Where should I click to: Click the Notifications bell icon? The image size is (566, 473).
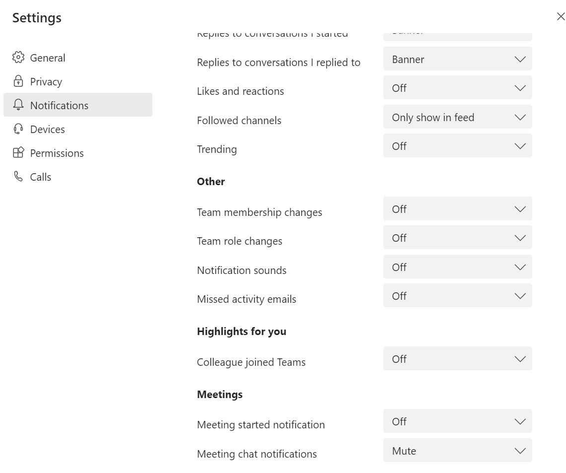click(x=18, y=105)
